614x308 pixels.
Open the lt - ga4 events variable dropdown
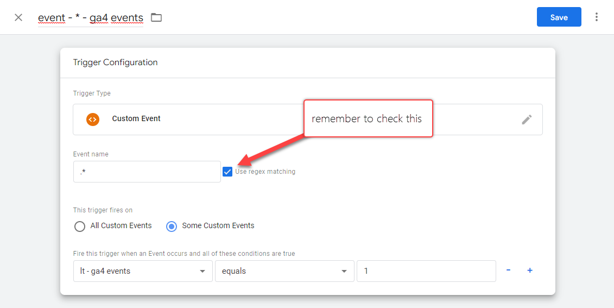click(x=143, y=271)
